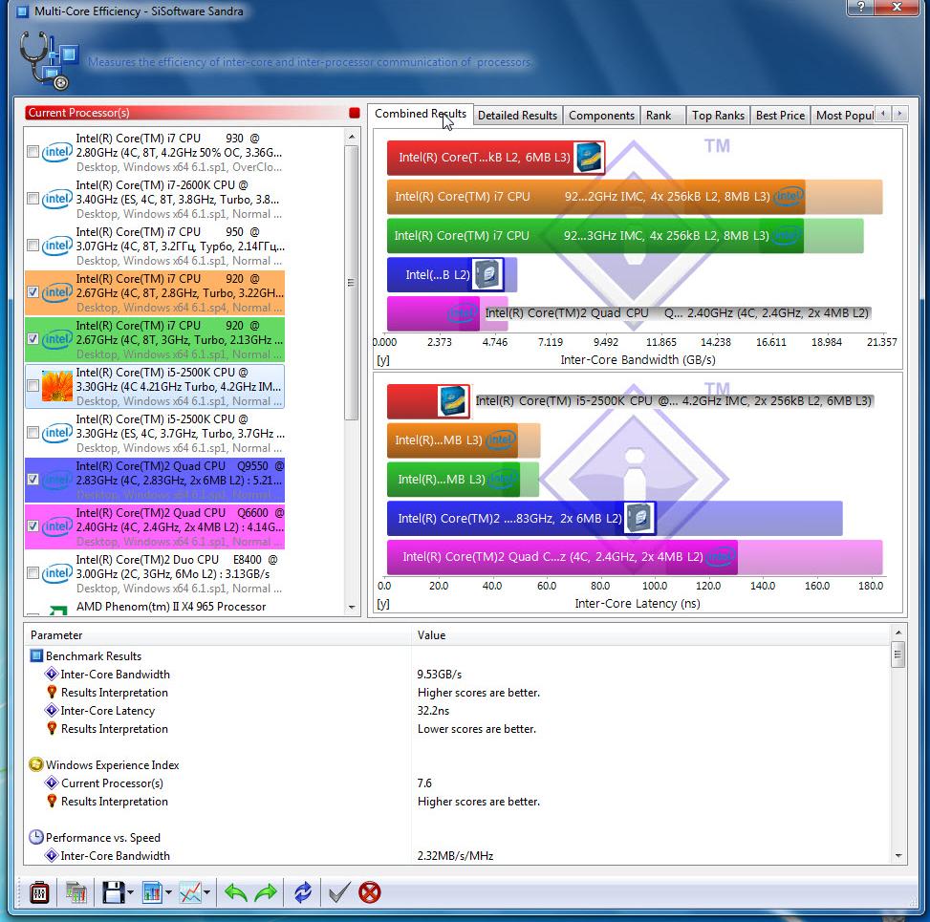Click processor list scrollbar thumb

pyautogui.click(x=352, y=283)
